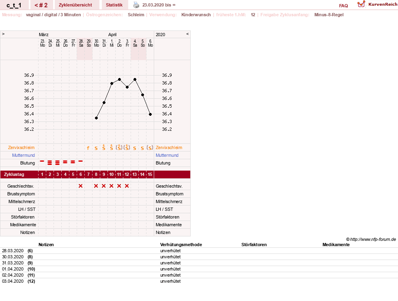Select intercourse X mark on cycle day 12
398x301 pixels.
pos(127,186)
